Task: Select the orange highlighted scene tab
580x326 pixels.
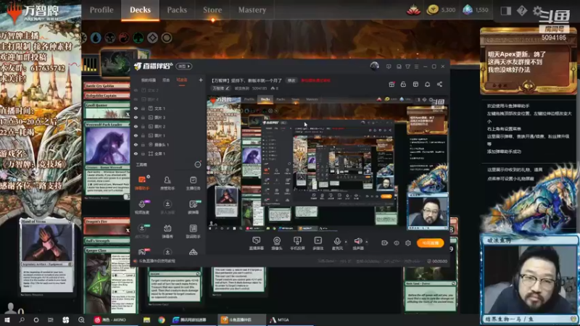Action: pyautogui.click(x=182, y=80)
